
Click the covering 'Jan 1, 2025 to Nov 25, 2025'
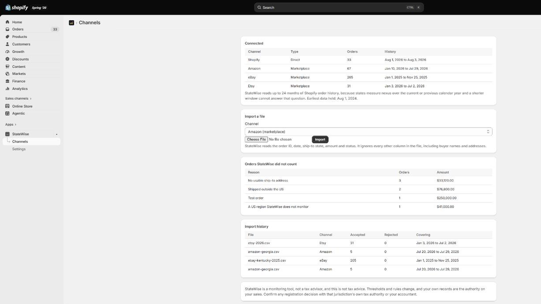pyautogui.click(x=438, y=261)
